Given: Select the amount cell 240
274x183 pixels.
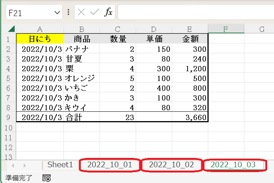Looking at the screenshot, I should (190, 58).
